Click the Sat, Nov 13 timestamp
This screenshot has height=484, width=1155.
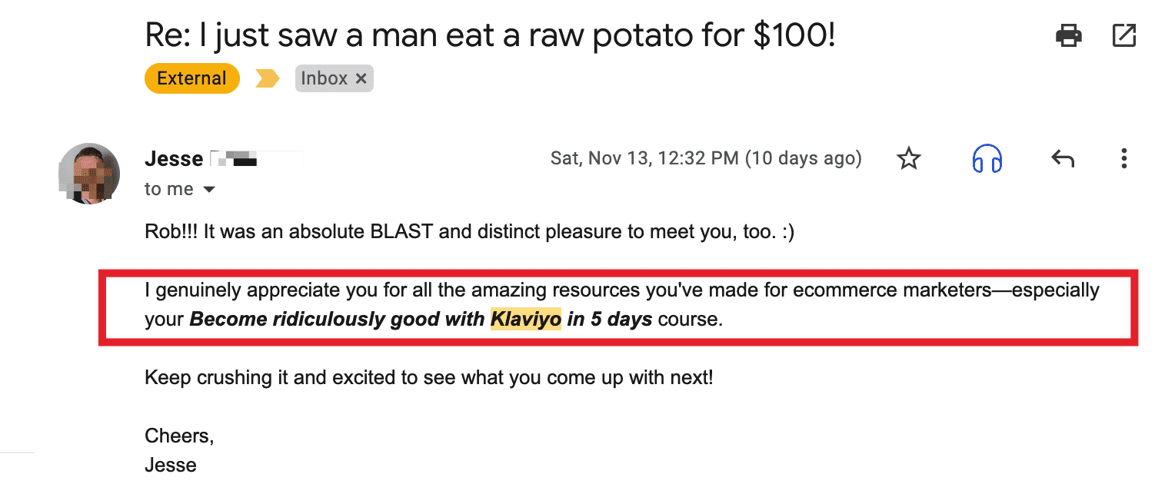pyautogui.click(x=705, y=159)
